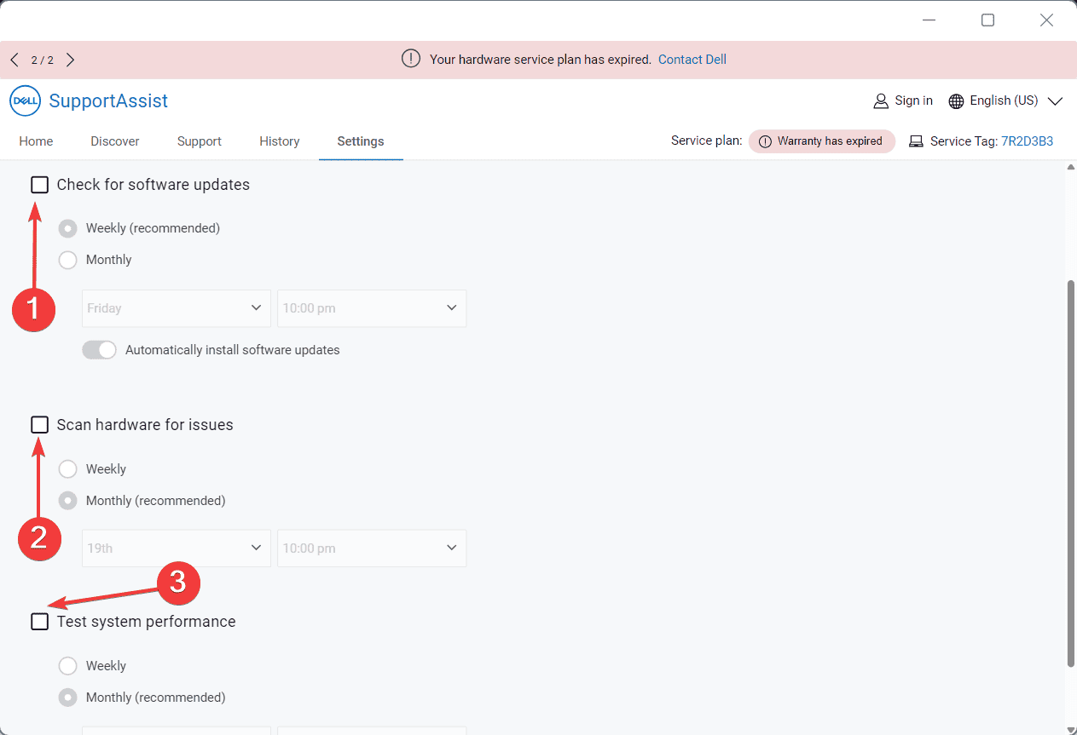Open the 19th date dropdown

(177, 548)
